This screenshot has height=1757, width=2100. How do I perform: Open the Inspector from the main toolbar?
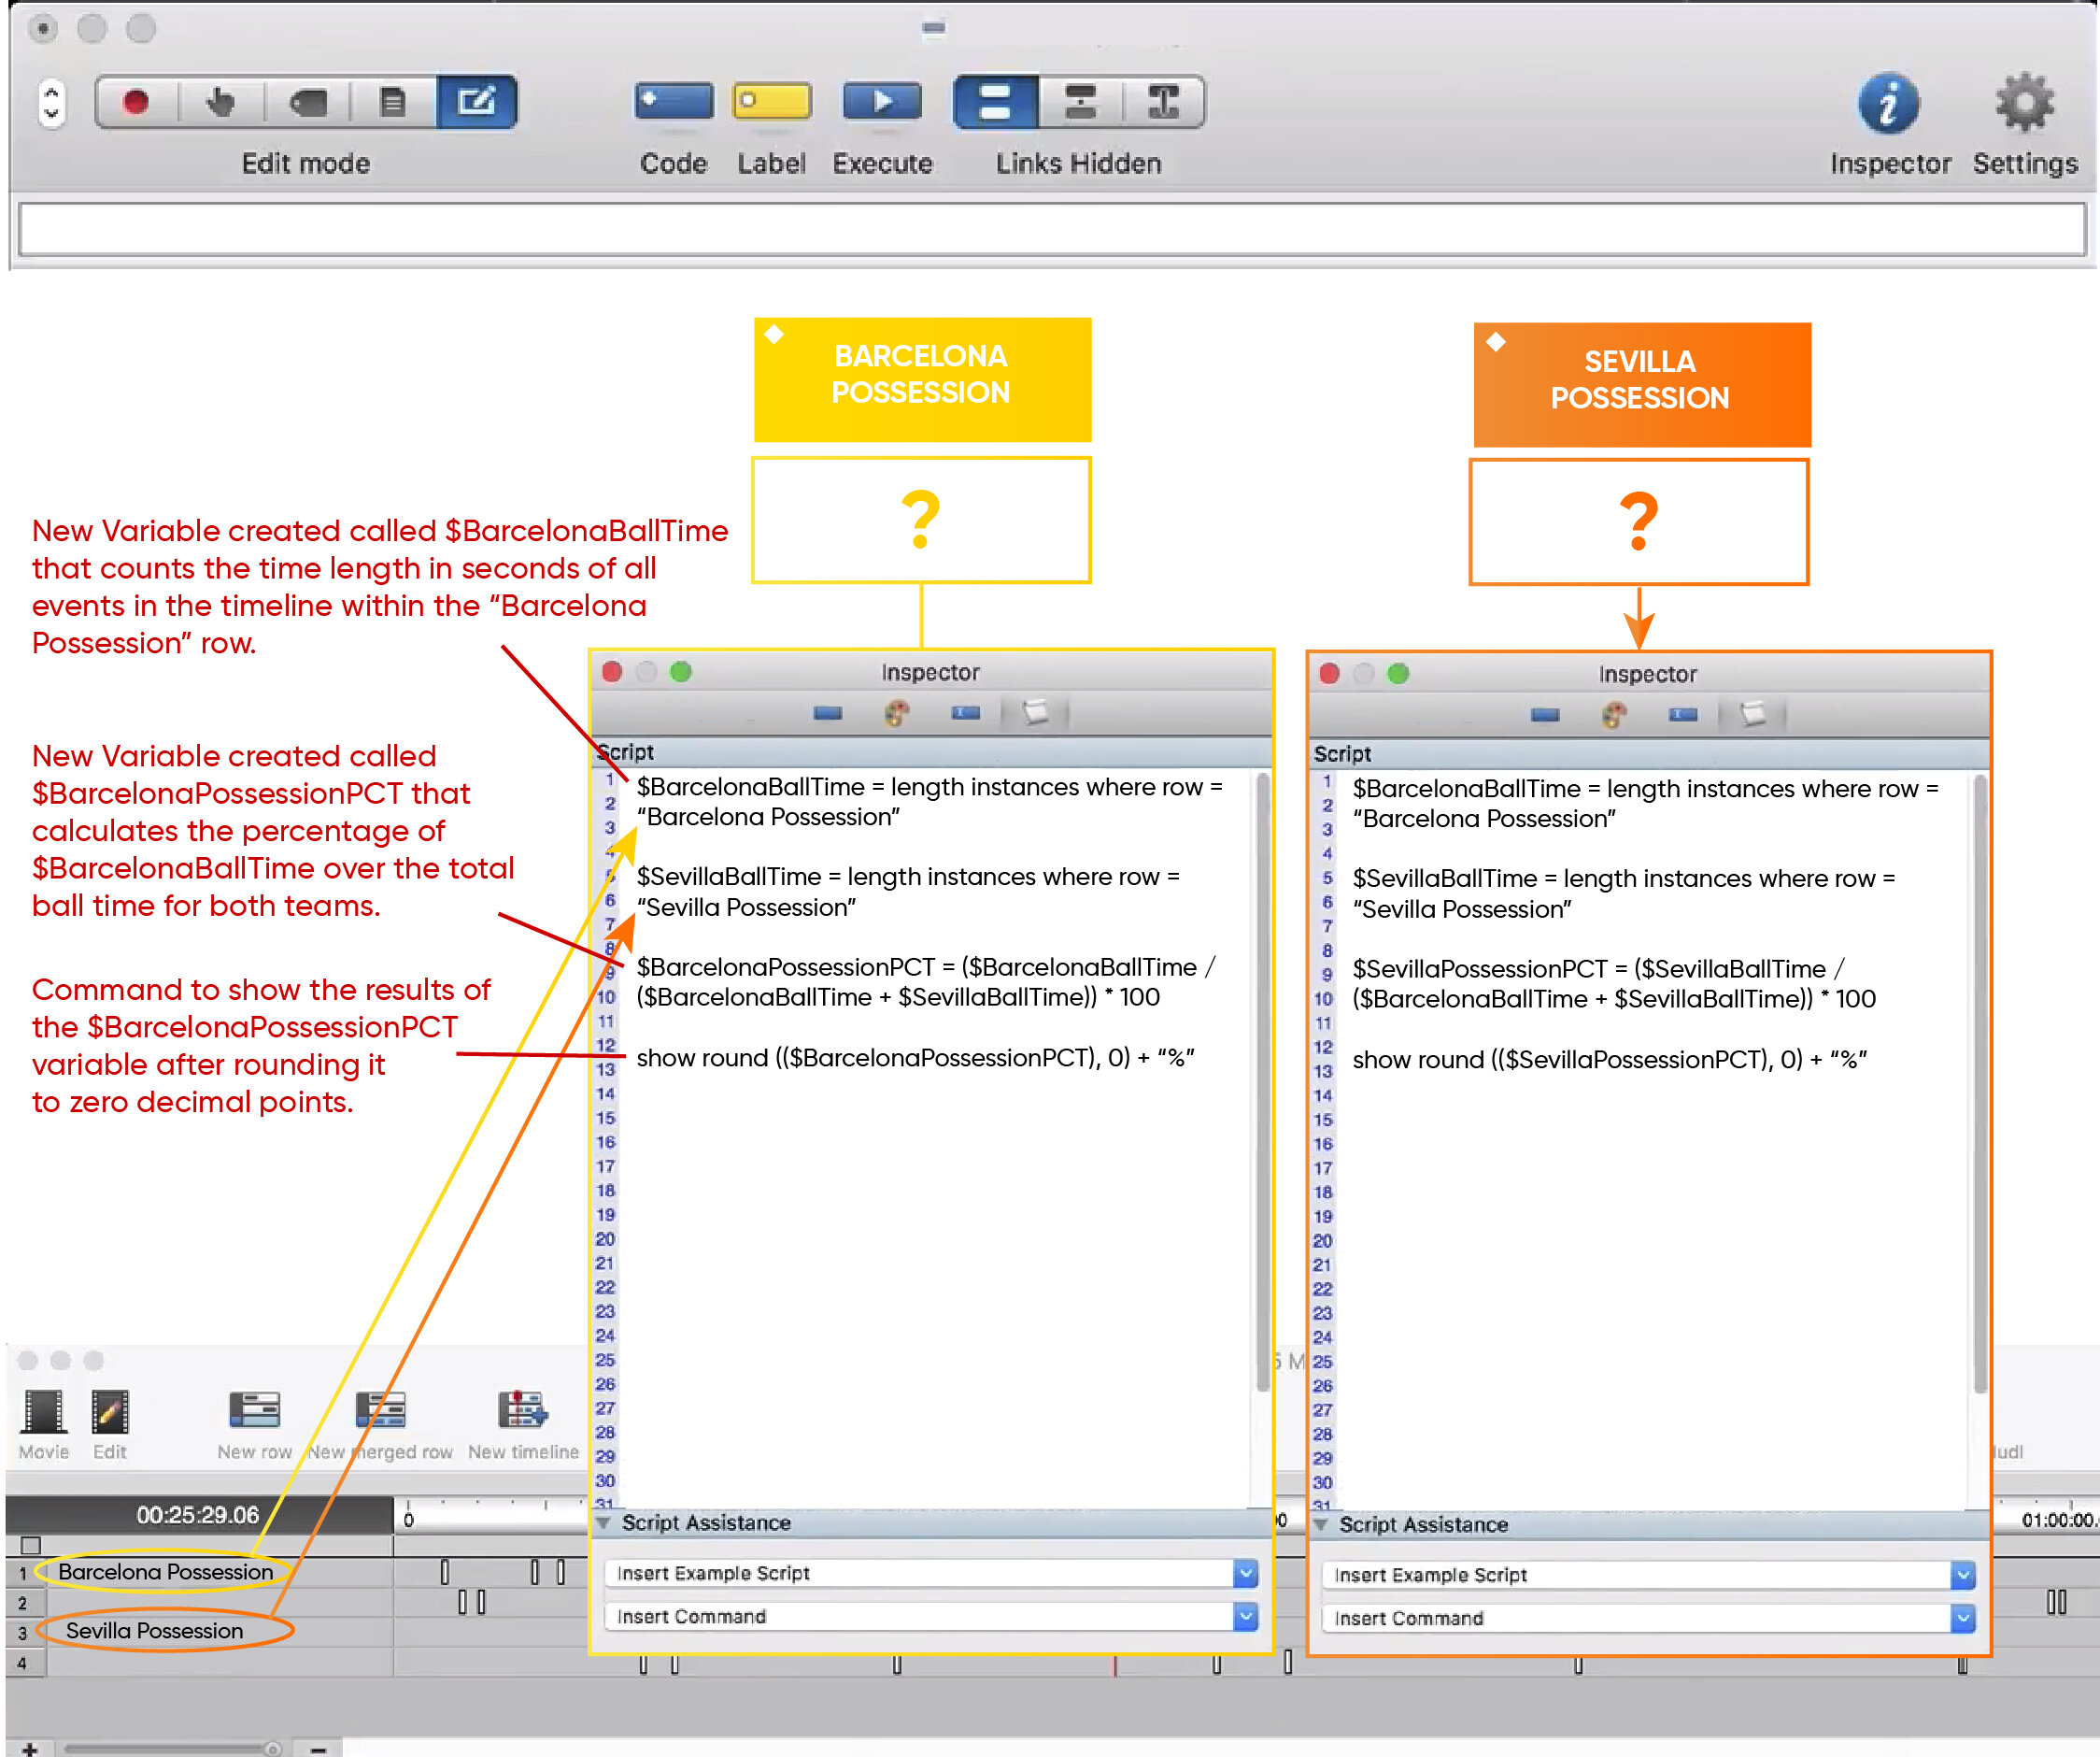coord(1888,103)
